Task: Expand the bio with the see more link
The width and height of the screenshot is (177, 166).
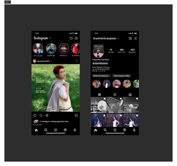Action: click(102, 71)
